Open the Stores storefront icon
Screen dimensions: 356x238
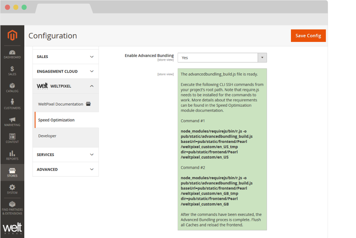(12, 172)
